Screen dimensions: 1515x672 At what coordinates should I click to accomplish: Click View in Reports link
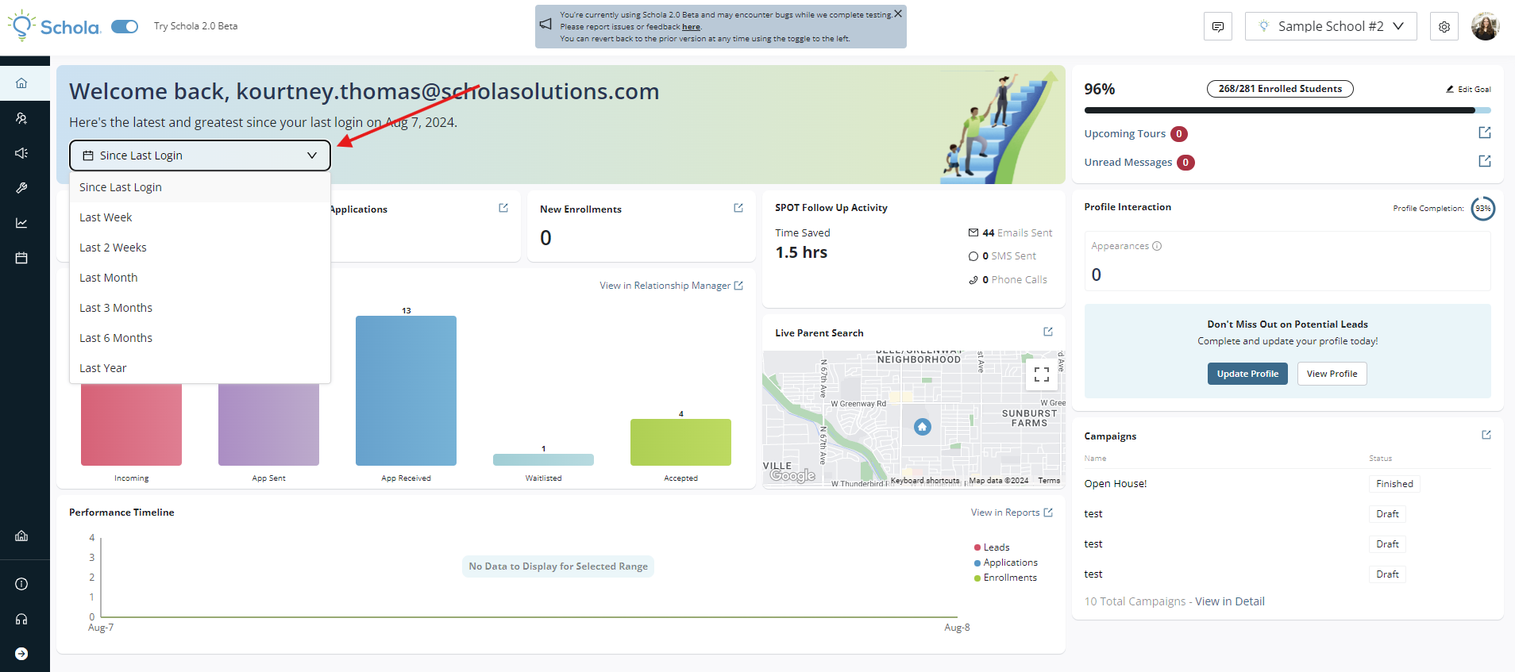(1012, 513)
